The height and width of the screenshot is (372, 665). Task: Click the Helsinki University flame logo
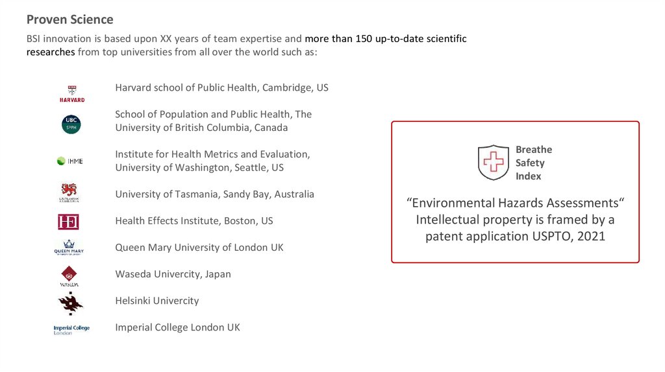pos(70,302)
